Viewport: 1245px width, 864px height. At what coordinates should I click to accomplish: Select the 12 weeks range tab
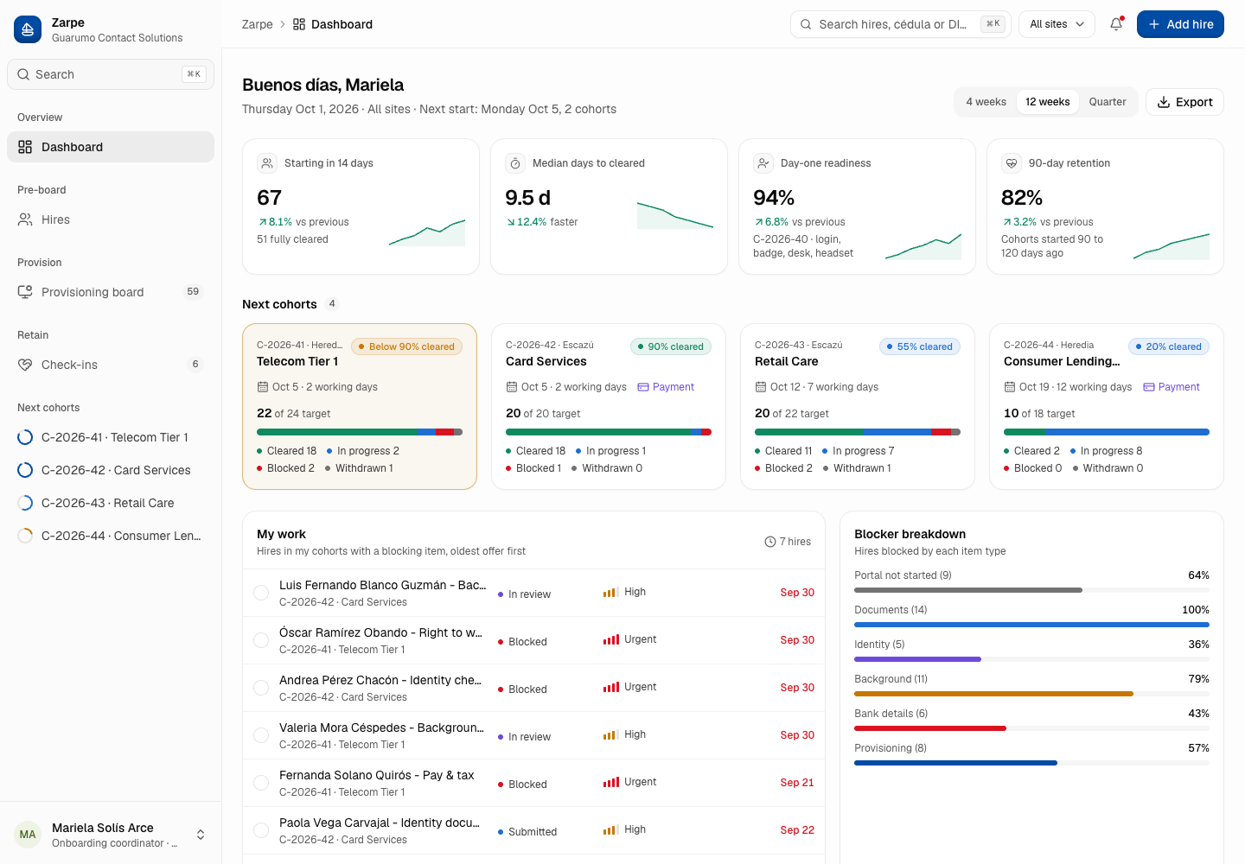(x=1048, y=102)
